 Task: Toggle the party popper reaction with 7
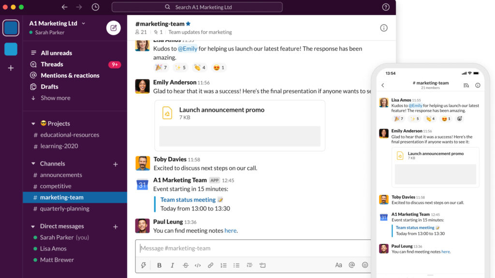(x=161, y=68)
